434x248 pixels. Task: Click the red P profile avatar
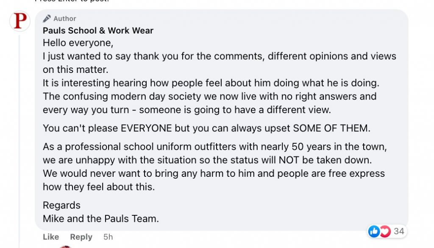pyautogui.click(x=20, y=21)
